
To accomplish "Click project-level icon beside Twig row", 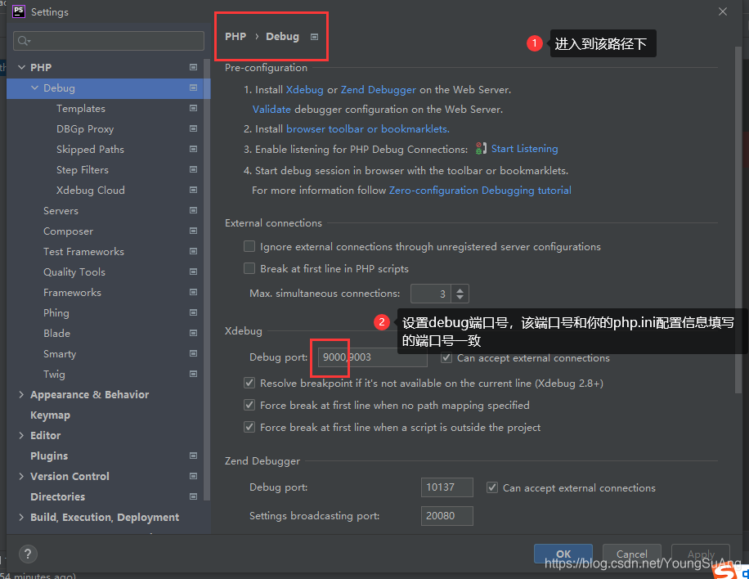I will 193,374.
